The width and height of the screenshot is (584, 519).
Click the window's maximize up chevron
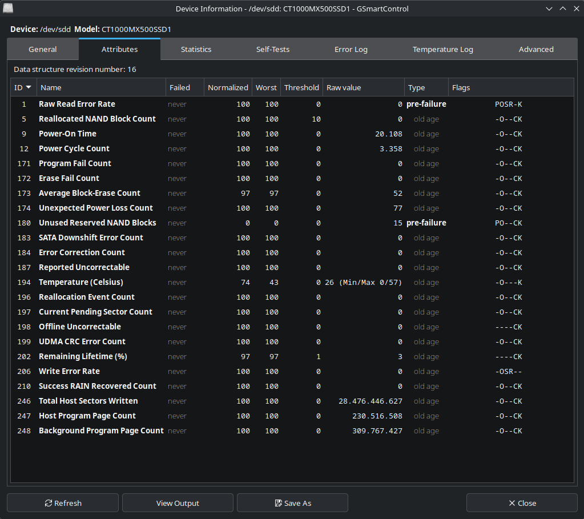563,9
